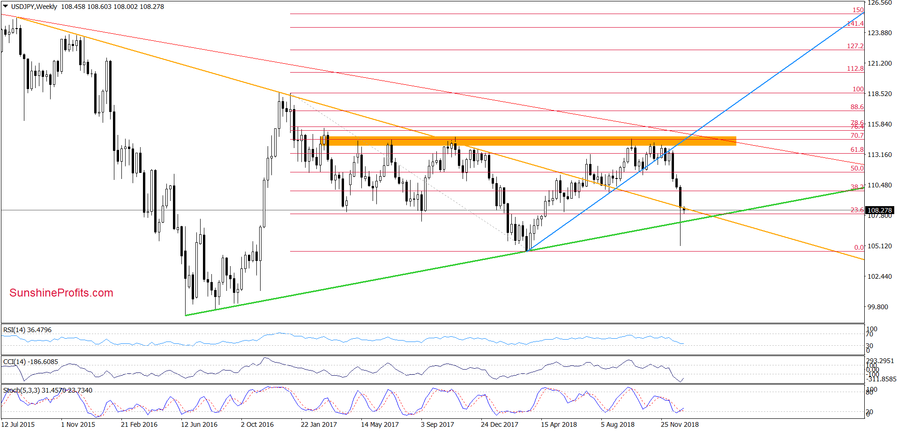Viewport: 898px width, 431px height.
Task: Select the 12 Jun 2016 date label
Action: [199, 424]
